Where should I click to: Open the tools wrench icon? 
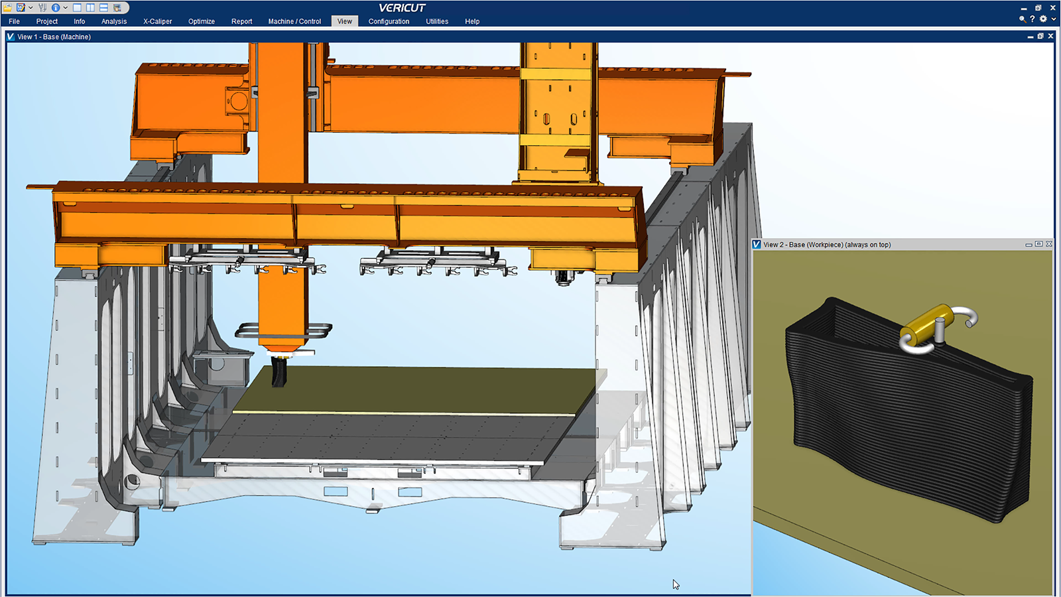(x=42, y=8)
